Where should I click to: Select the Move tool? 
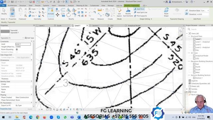tap(58, 15)
